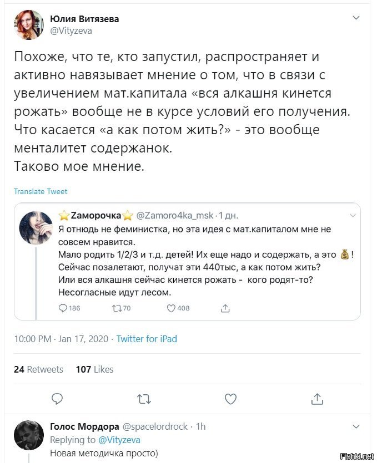377x463 pixels.
Task: Click retweet icon with 70 in quoted tweet
Action: click(117, 308)
